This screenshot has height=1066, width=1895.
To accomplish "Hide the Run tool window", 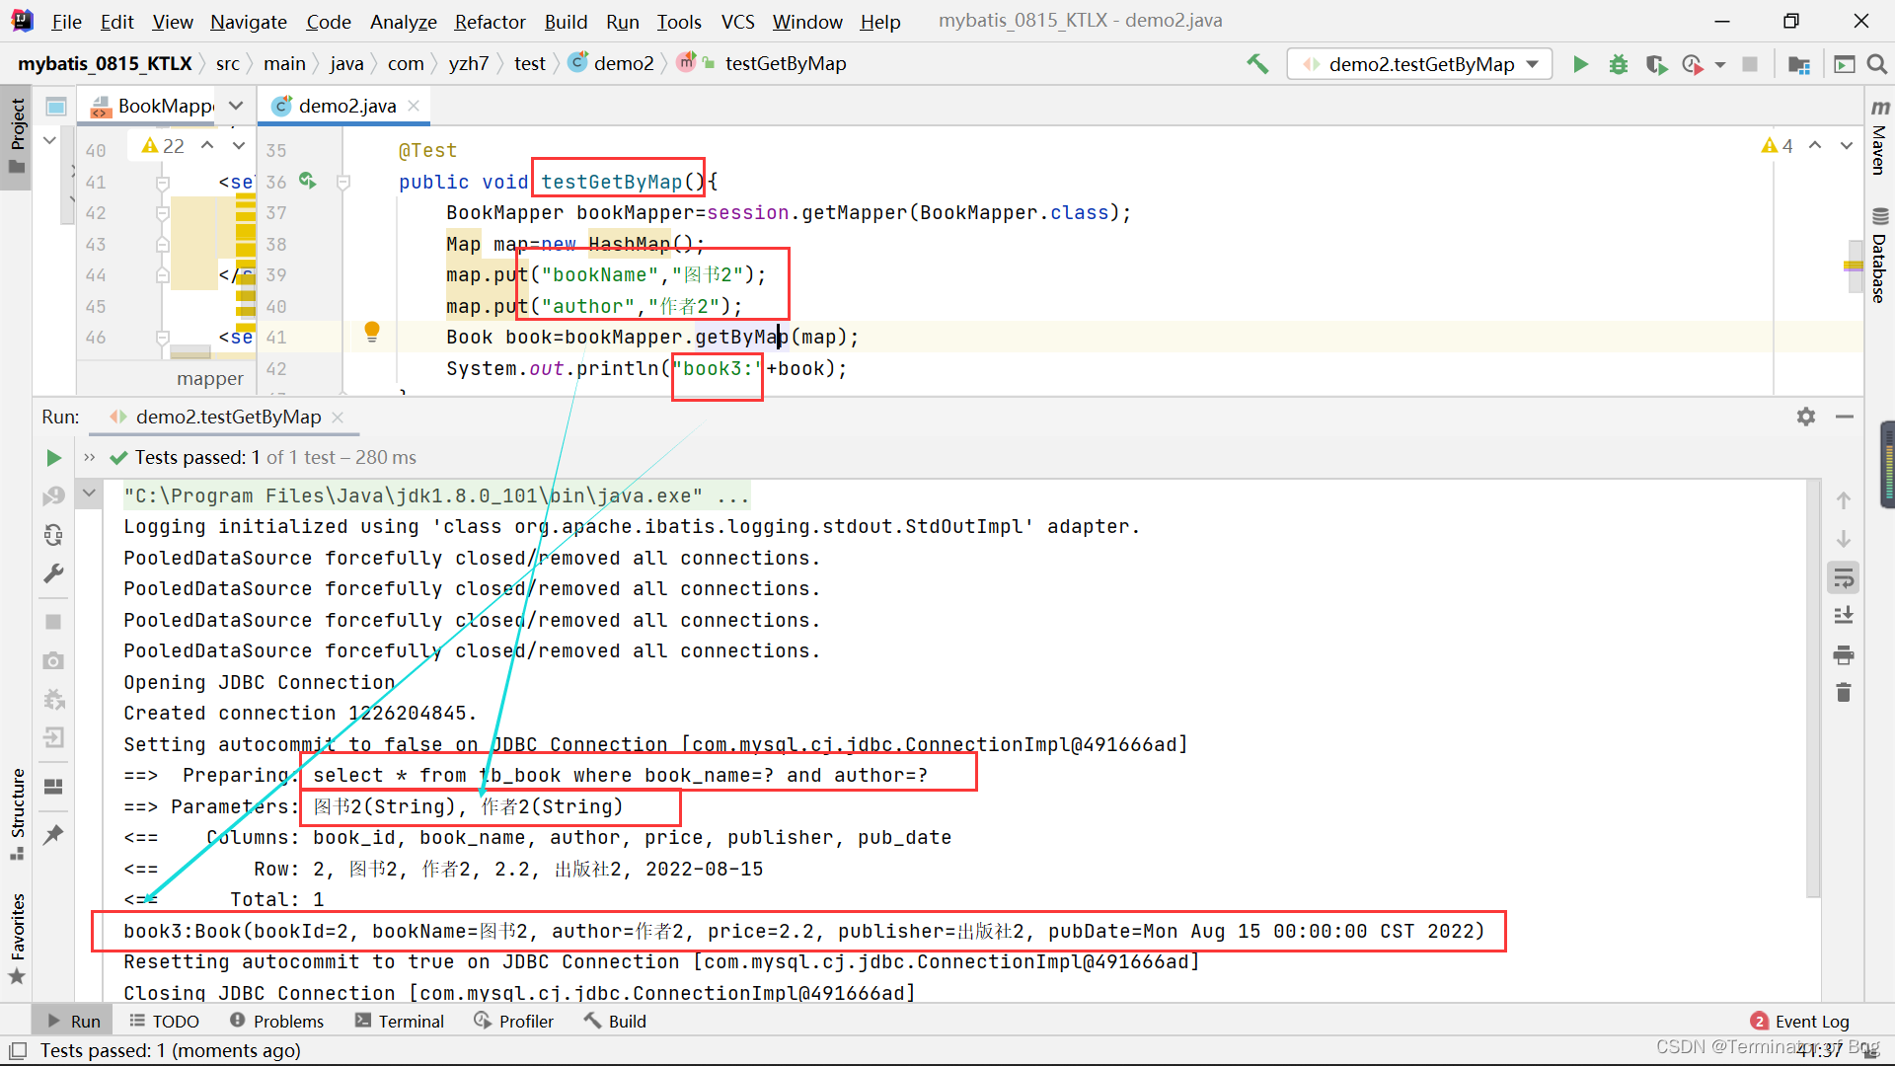I will coord(1844,417).
